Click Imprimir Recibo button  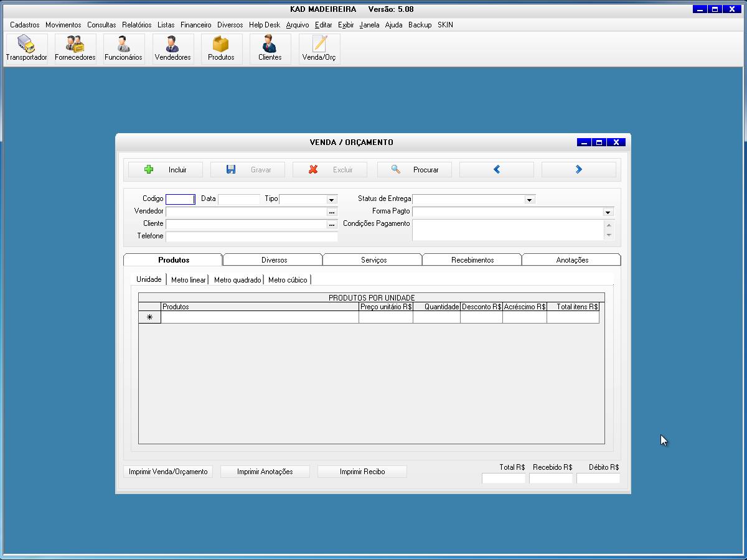tap(362, 472)
